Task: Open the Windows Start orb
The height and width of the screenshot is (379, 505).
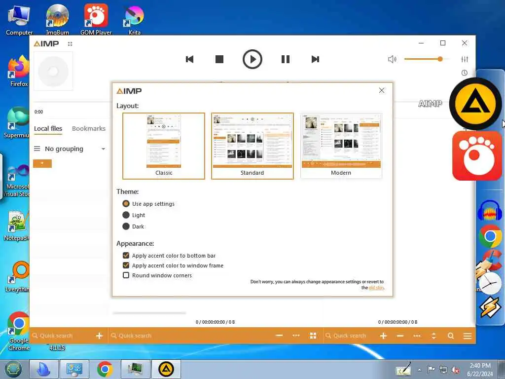Action: (13, 369)
